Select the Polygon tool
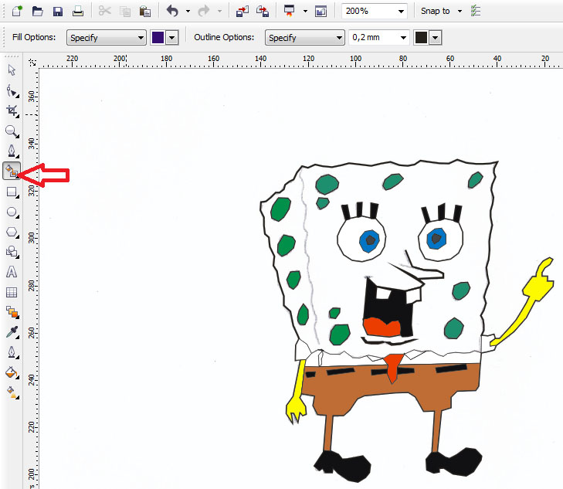The height and width of the screenshot is (489, 563). click(12, 232)
